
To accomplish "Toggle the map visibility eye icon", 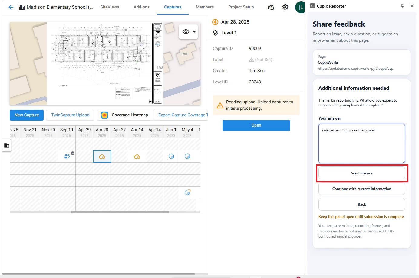I will 186,32.
